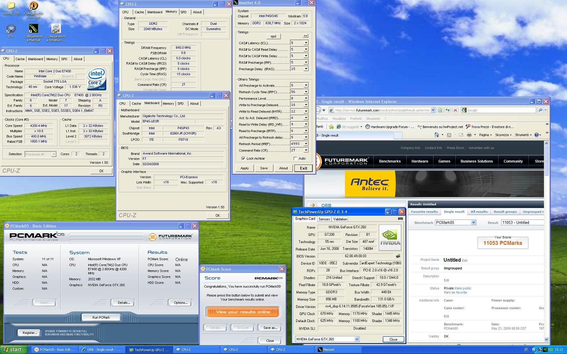Switch to Memset taskbar item
The image size is (567, 354).
(x=337, y=349)
